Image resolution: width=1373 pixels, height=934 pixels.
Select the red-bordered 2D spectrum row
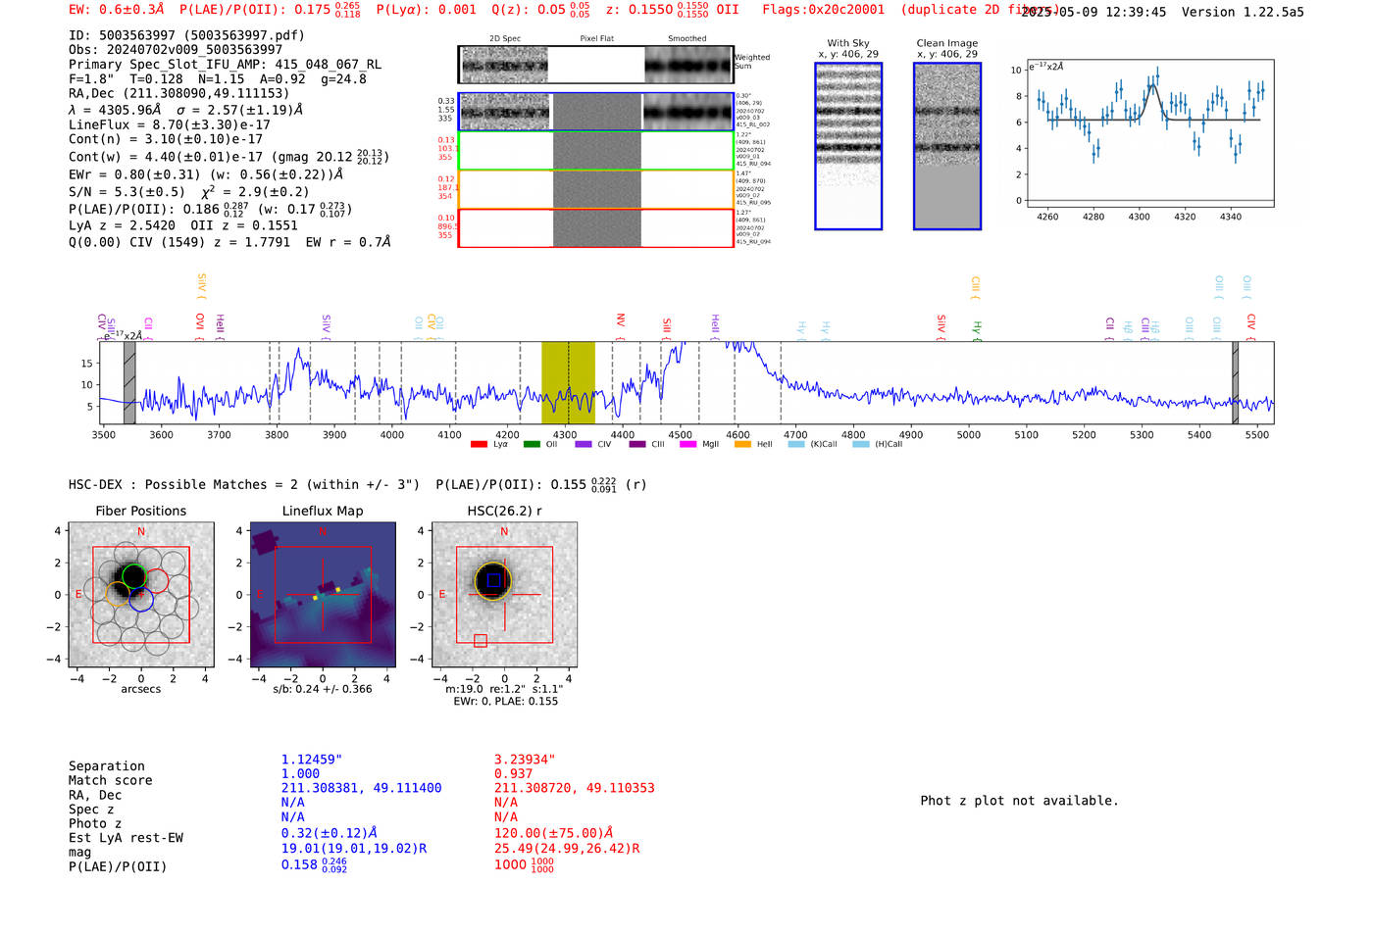pos(596,227)
